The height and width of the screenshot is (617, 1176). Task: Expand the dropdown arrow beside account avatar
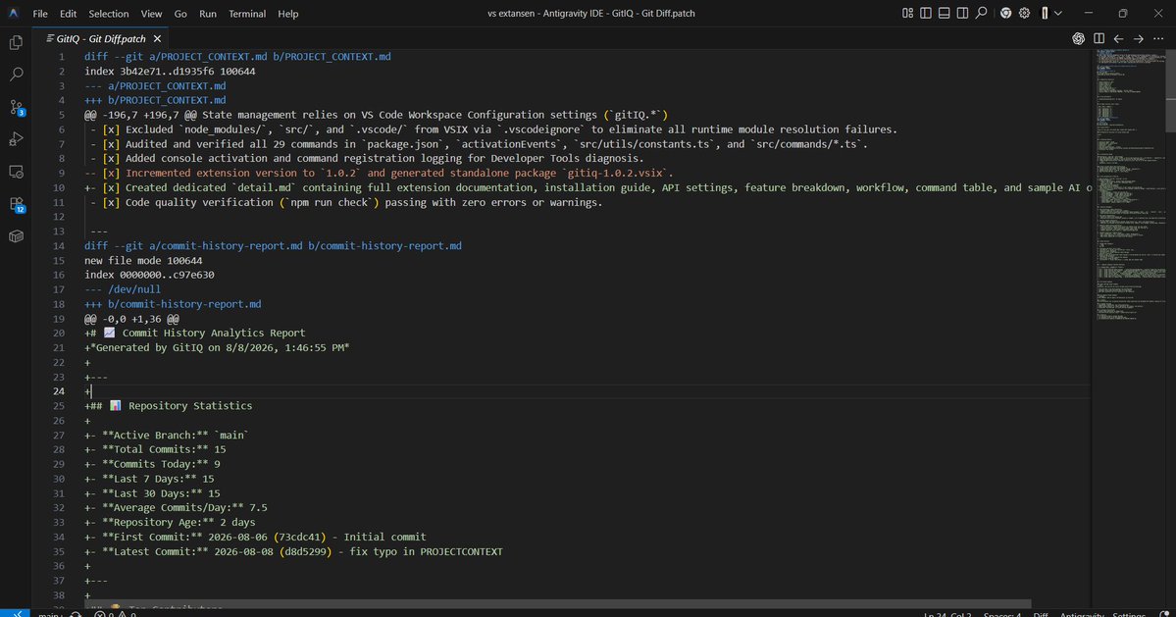tap(1057, 13)
